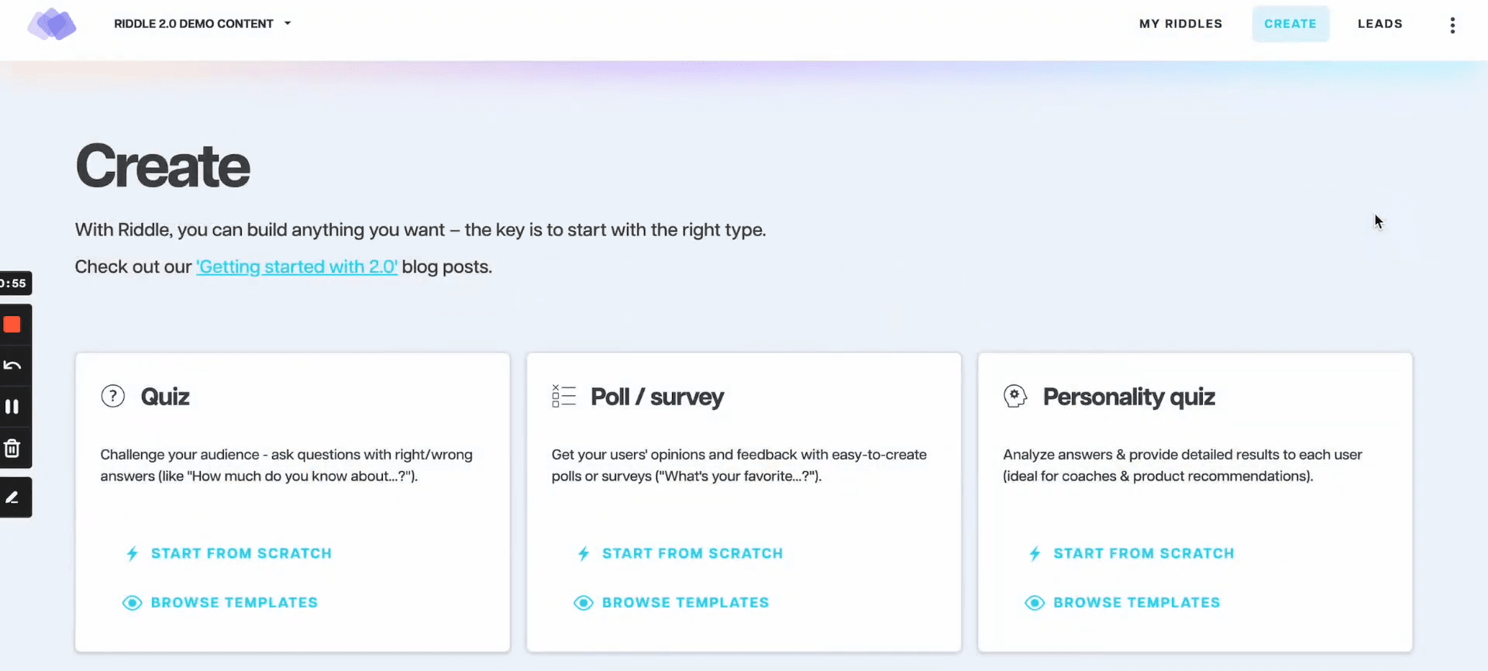Click the Quiz question mark icon

click(113, 397)
